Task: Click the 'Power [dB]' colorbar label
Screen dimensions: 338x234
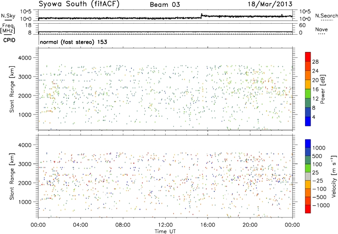Action: tap(323, 89)
